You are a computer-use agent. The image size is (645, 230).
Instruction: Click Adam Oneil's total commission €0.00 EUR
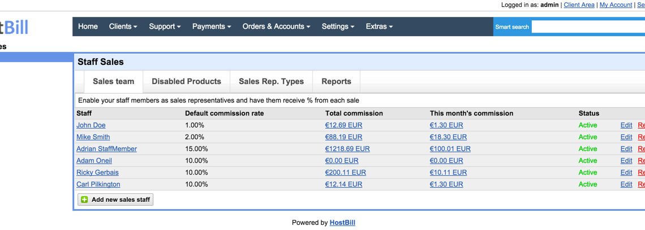click(x=341, y=161)
